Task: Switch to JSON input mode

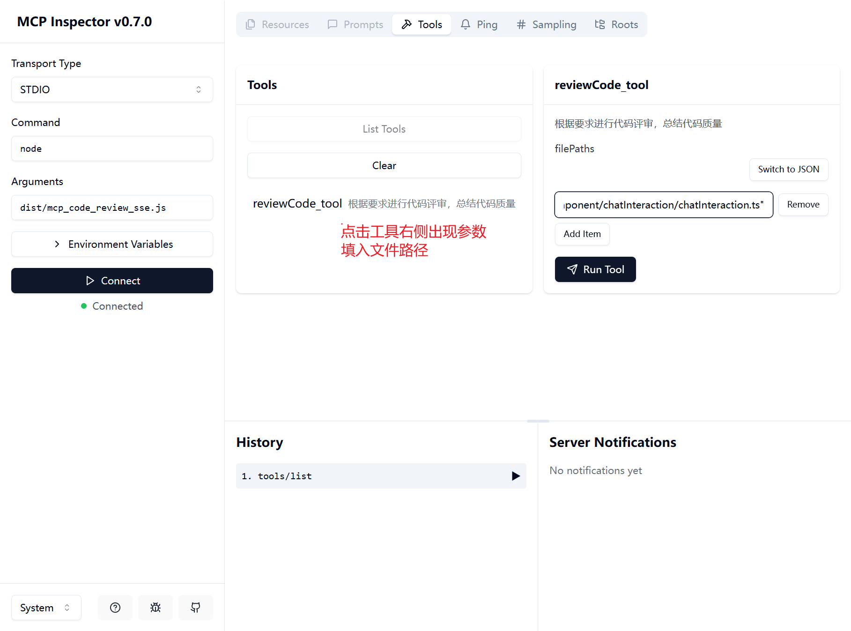Action: point(789,169)
